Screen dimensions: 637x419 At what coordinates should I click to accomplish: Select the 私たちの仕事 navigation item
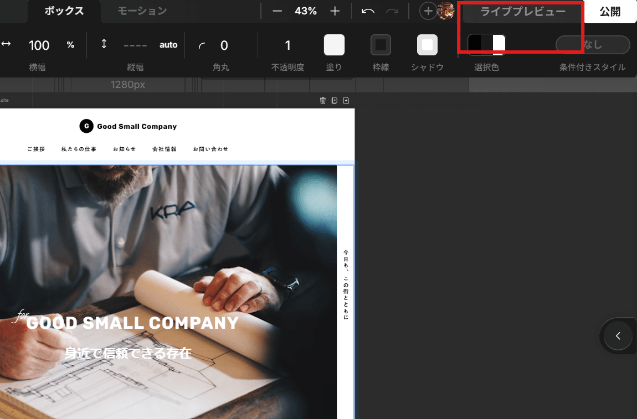(x=79, y=149)
